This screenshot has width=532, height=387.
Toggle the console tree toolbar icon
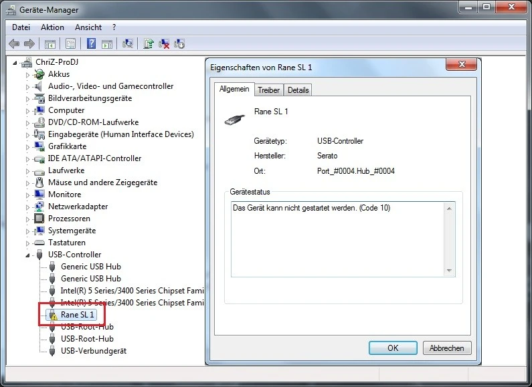pos(50,44)
